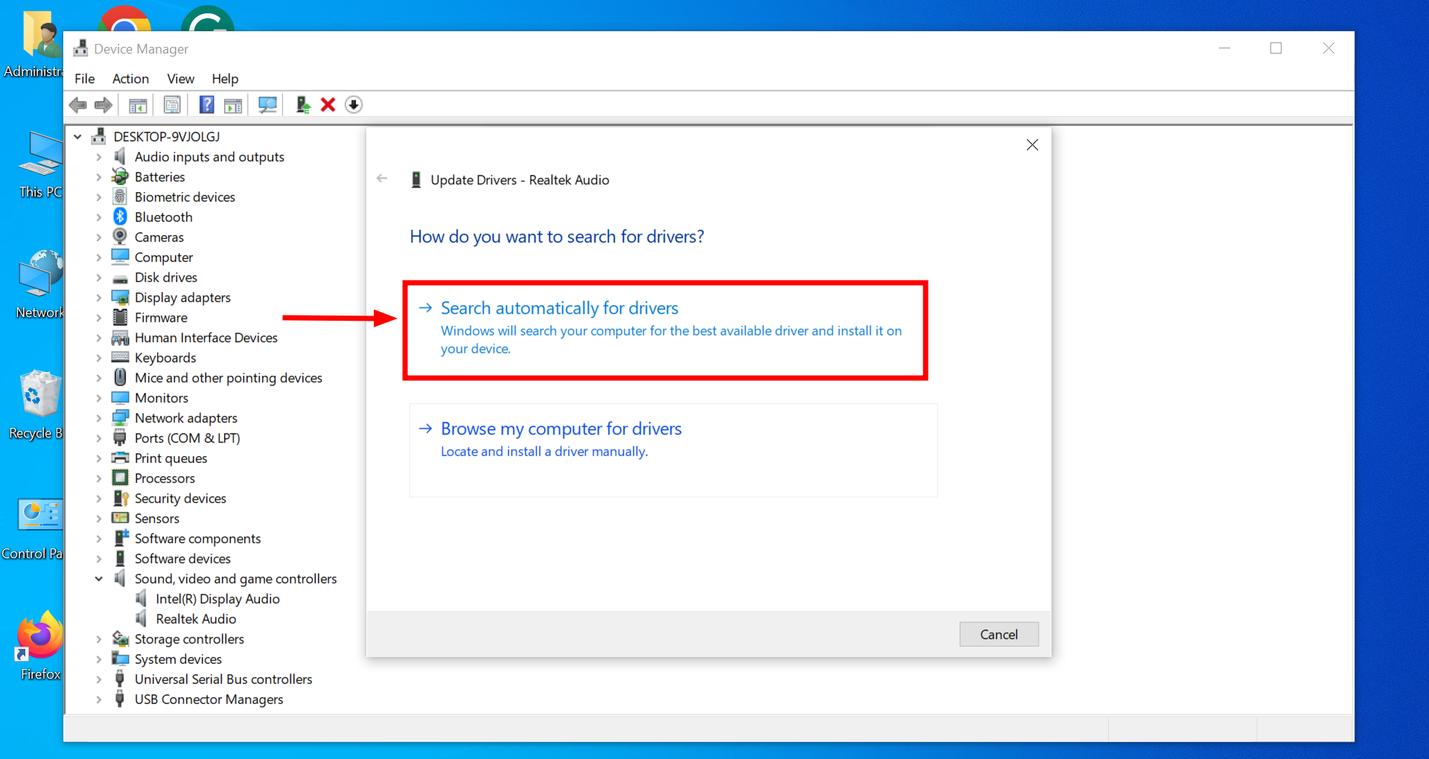Image resolution: width=1429 pixels, height=759 pixels.
Task: Click the wizard back arrow
Action: pyautogui.click(x=382, y=179)
